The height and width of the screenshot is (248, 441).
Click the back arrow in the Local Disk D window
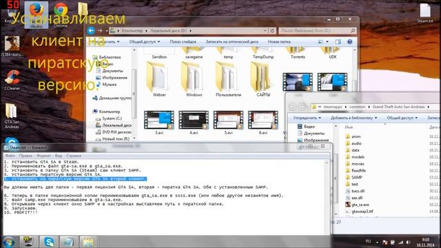[x=91, y=30]
